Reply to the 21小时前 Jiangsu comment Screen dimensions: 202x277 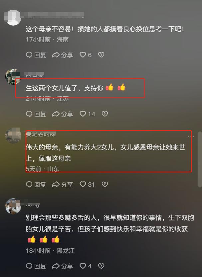[36, 114]
